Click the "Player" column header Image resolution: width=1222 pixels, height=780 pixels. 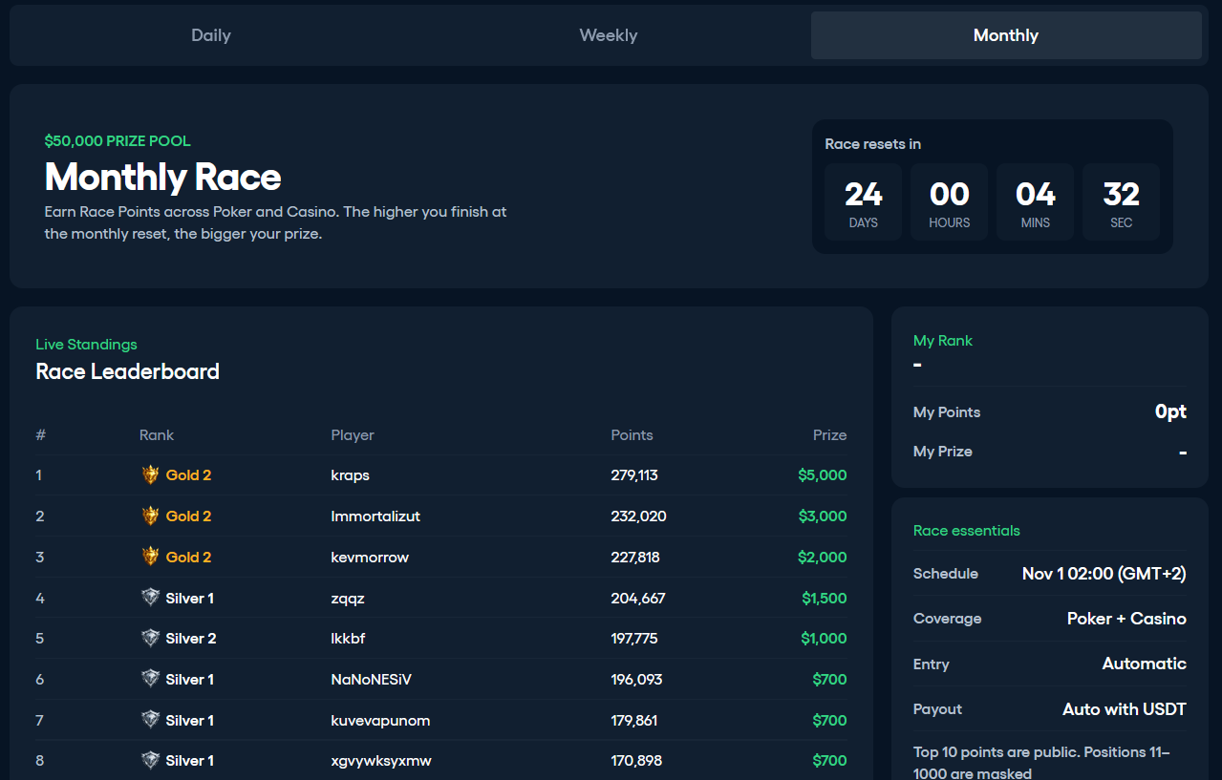[353, 435]
